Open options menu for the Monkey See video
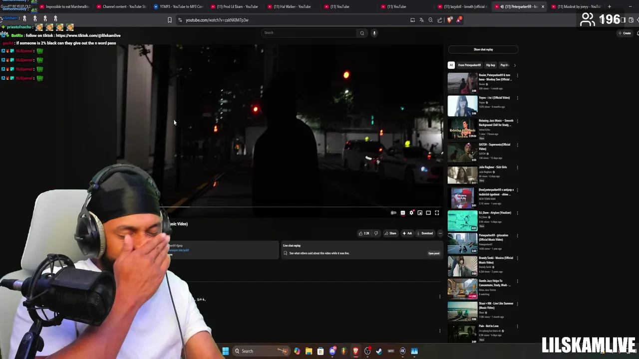This screenshot has height=359, width=639. pyautogui.click(x=517, y=76)
